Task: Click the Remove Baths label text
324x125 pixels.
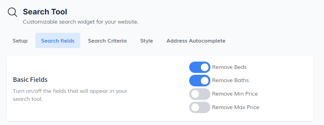Action: coord(230,81)
